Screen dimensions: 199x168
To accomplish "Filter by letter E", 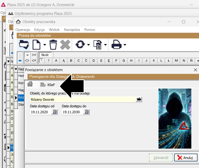I will (101, 61).
